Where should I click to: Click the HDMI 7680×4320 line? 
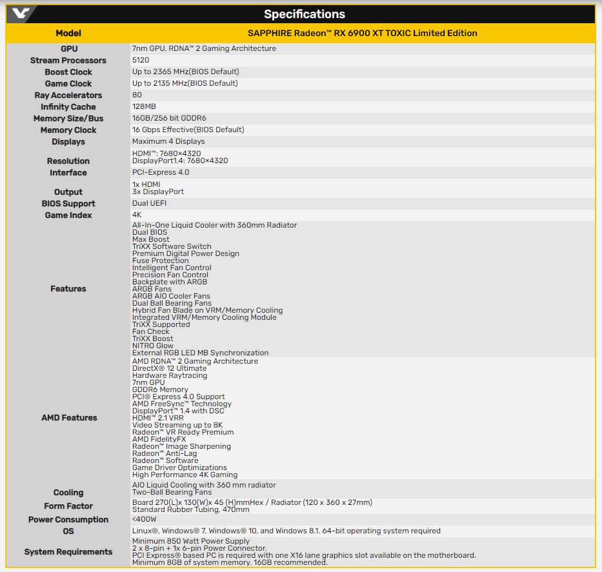click(166, 153)
